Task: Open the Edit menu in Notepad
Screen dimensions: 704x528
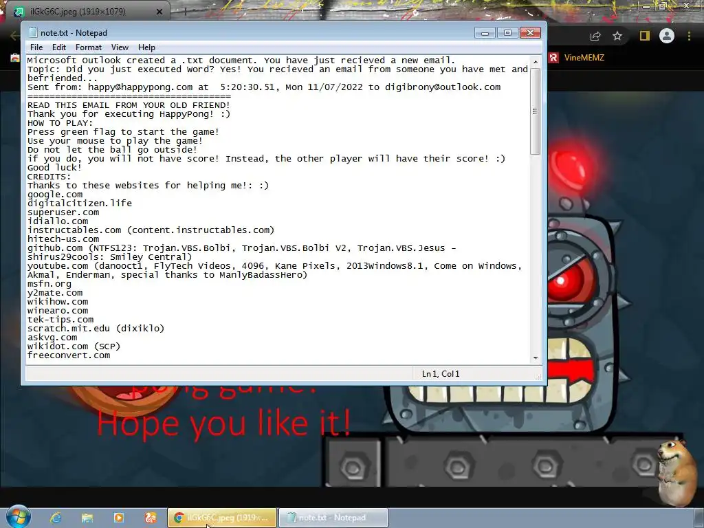Action: pyautogui.click(x=59, y=47)
